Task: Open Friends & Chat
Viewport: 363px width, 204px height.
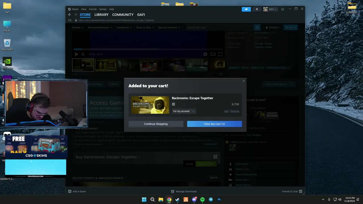Action: pyautogui.click(x=292, y=192)
